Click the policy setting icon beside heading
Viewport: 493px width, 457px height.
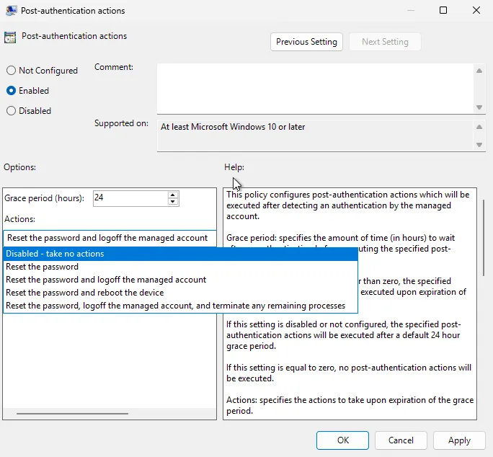[10, 37]
